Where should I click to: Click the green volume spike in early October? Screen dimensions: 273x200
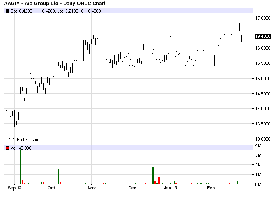(x=58, y=177)
